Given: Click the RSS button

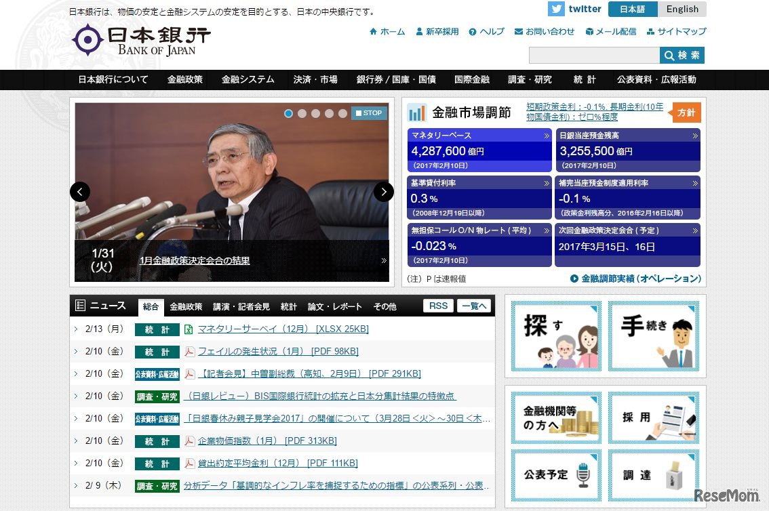Looking at the screenshot, I should coord(437,306).
